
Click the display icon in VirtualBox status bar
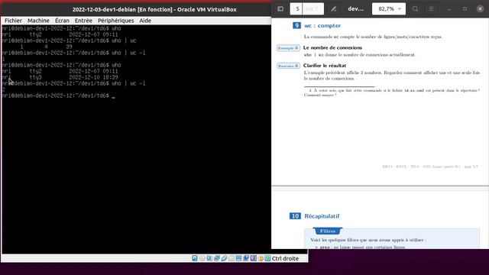(x=238, y=258)
